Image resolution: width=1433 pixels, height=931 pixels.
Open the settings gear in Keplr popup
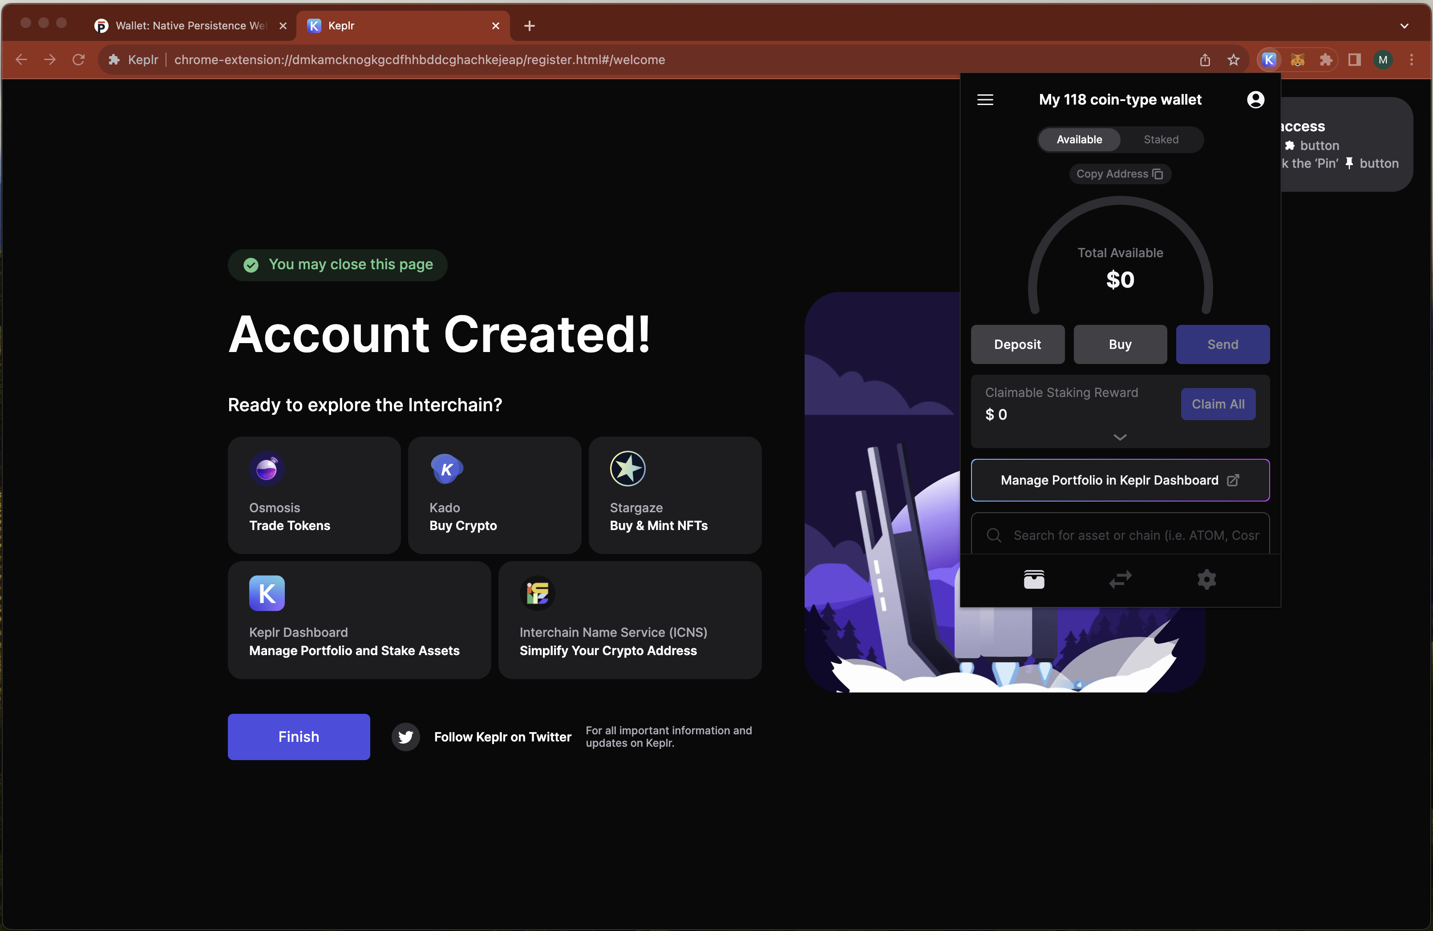1206,579
